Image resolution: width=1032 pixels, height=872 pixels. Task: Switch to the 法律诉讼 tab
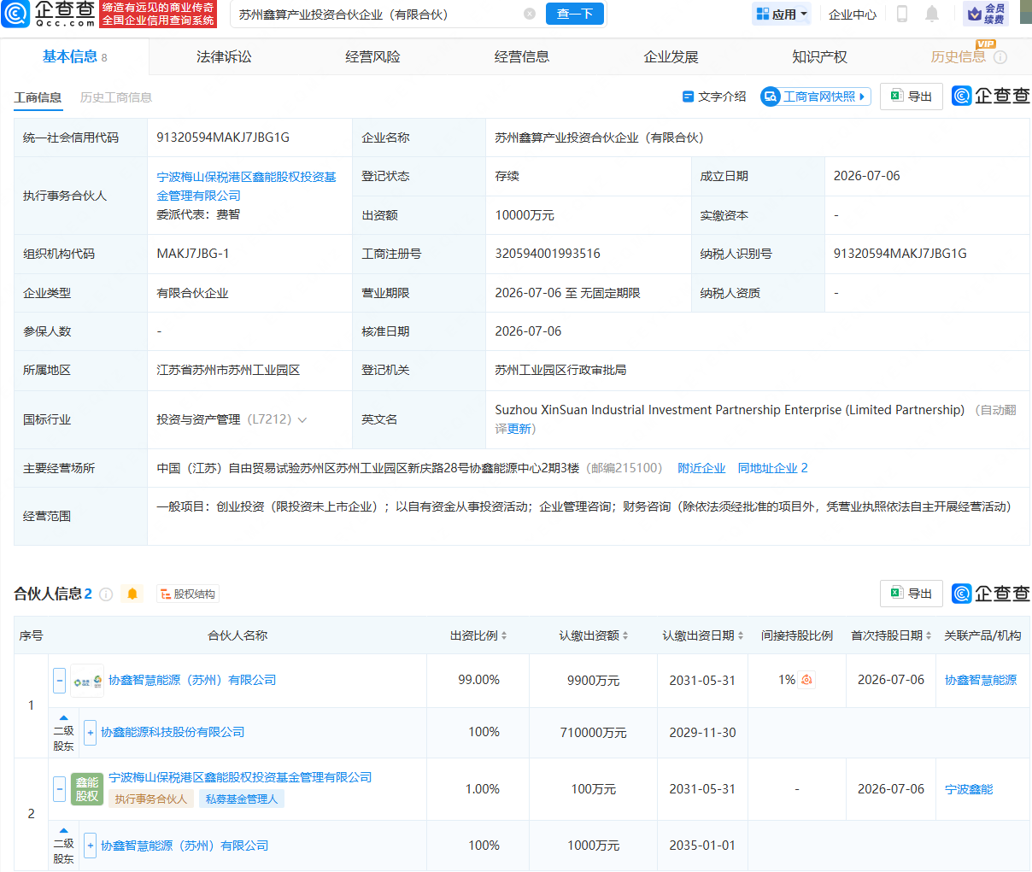click(x=224, y=57)
